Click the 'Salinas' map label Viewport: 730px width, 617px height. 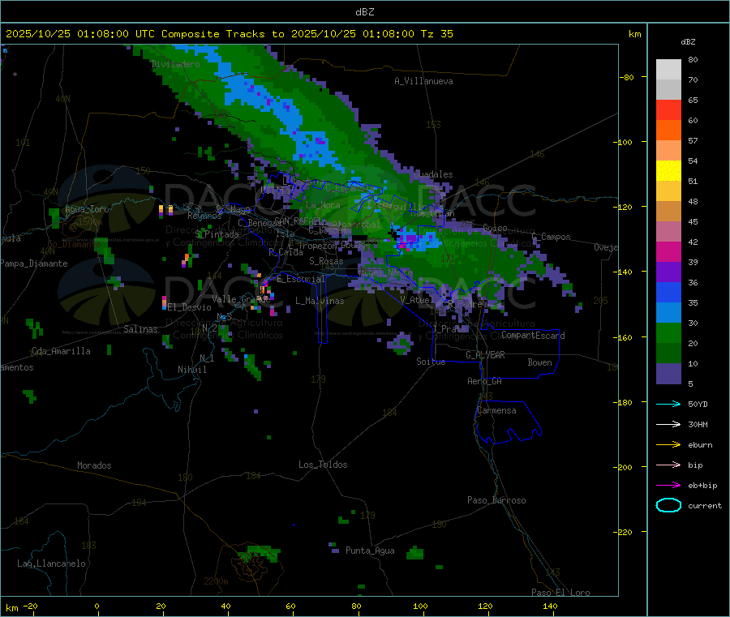(140, 329)
